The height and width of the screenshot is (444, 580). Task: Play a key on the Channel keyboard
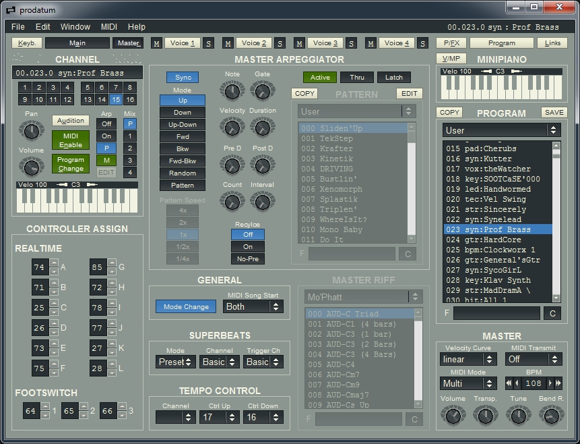pyautogui.click(x=77, y=201)
